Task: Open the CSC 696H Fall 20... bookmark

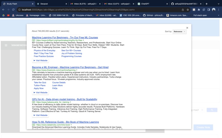Action: [59, 15]
